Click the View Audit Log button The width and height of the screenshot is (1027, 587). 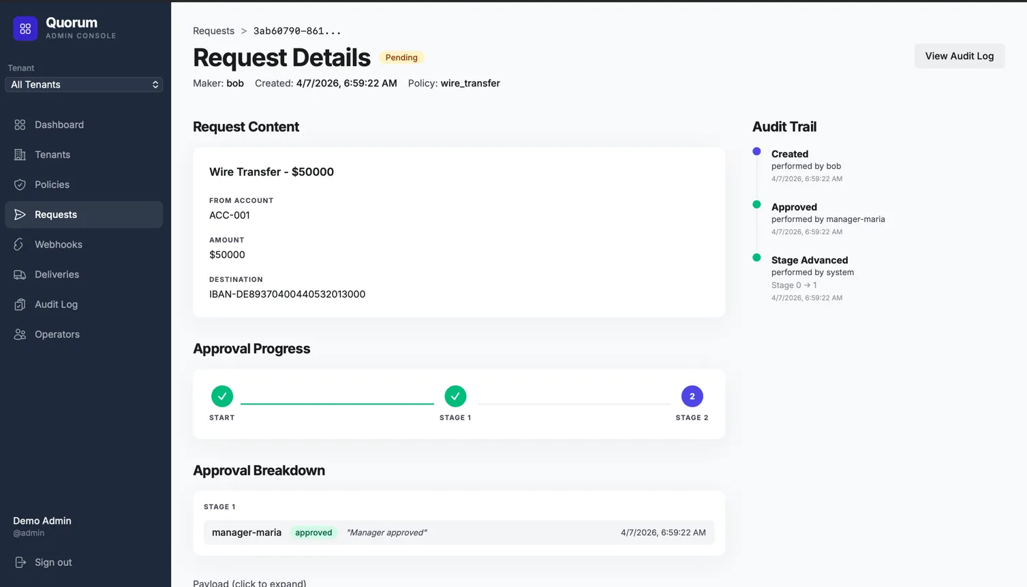tap(960, 56)
